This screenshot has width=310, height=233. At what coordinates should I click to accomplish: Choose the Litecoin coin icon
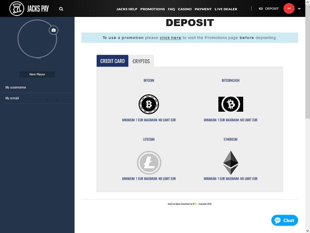coord(149,163)
